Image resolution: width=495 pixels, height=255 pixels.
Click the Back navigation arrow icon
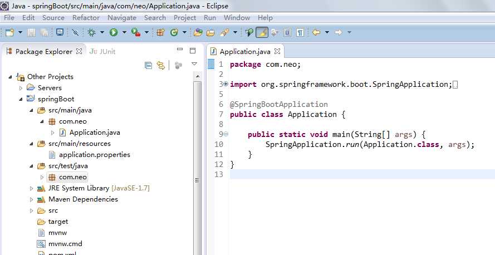pos(316,32)
